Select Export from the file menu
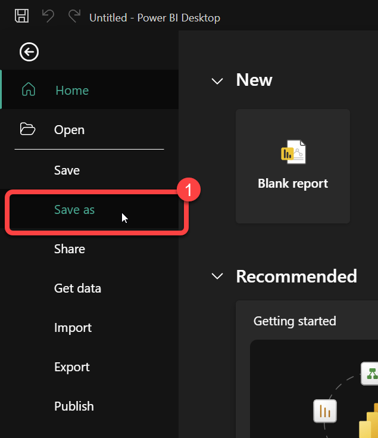The height and width of the screenshot is (438, 378). [x=90, y=367]
